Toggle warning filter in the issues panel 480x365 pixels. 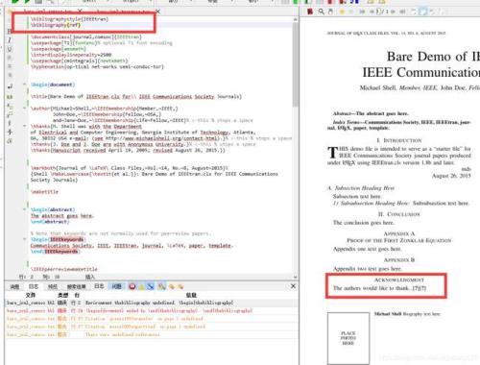pos(141,286)
